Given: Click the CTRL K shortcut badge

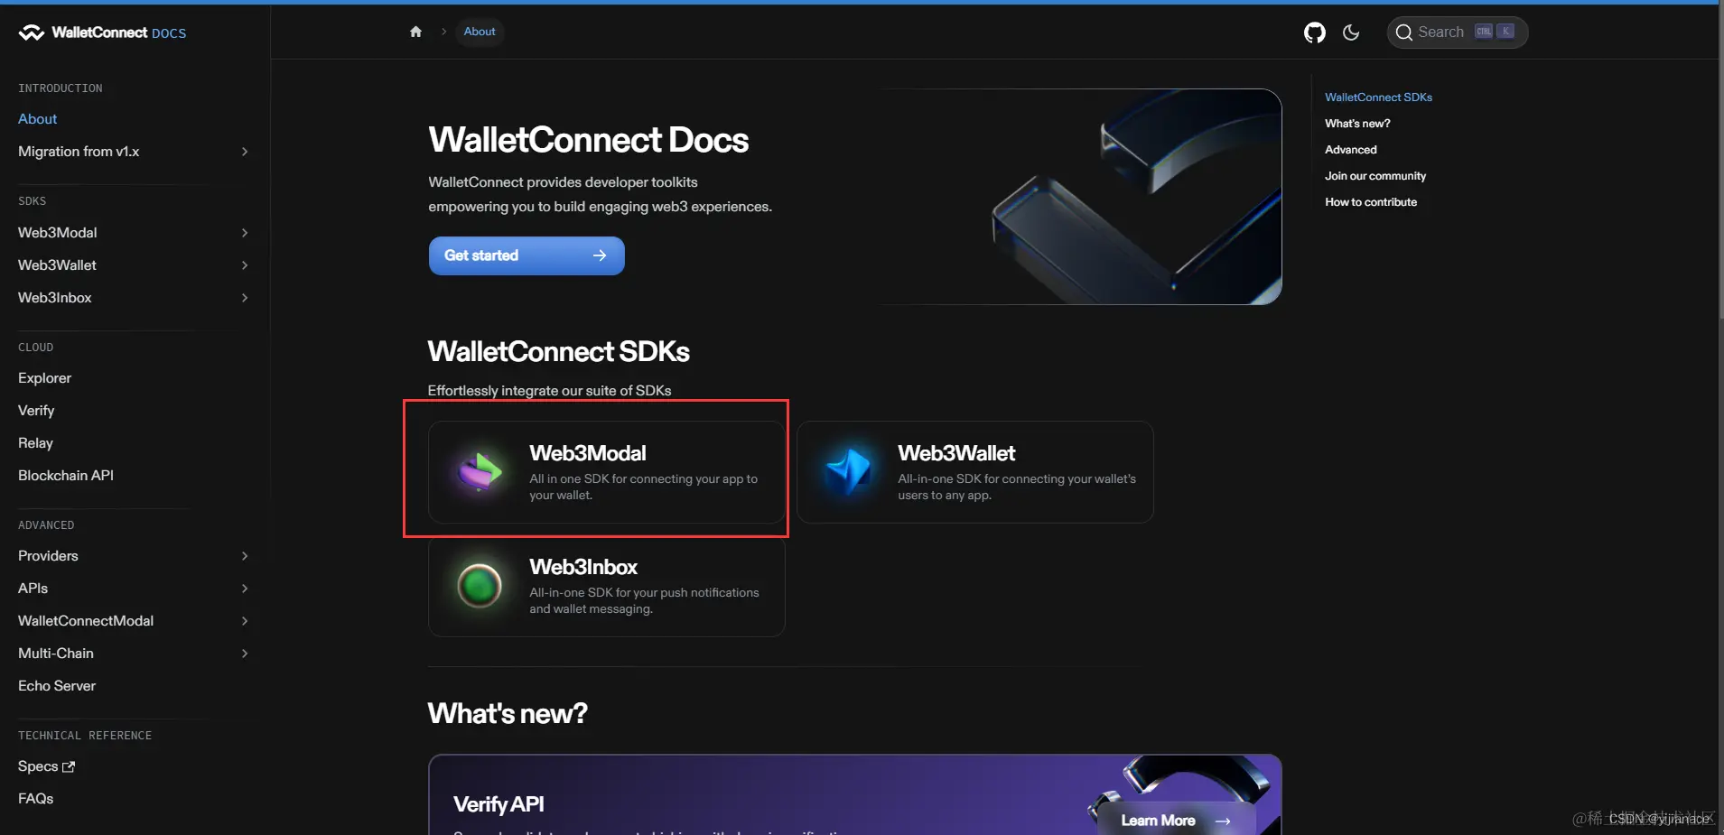Looking at the screenshot, I should (x=1495, y=32).
